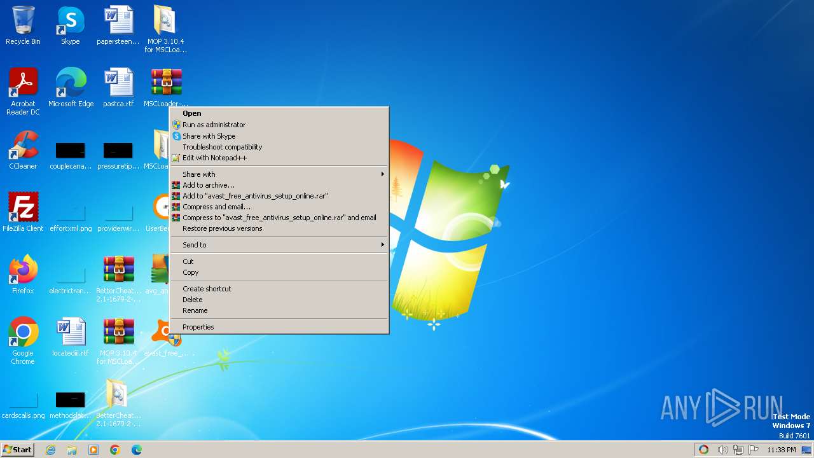This screenshot has height=458, width=814.
Task: Click the taskbar clock showing 11:38 PM
Action: (781, 450)
